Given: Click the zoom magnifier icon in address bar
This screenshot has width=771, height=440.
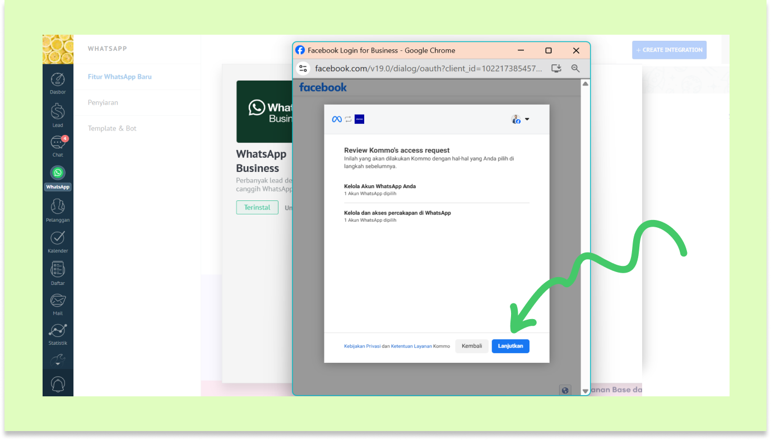Looking at the screenshot, I should 575,68.
